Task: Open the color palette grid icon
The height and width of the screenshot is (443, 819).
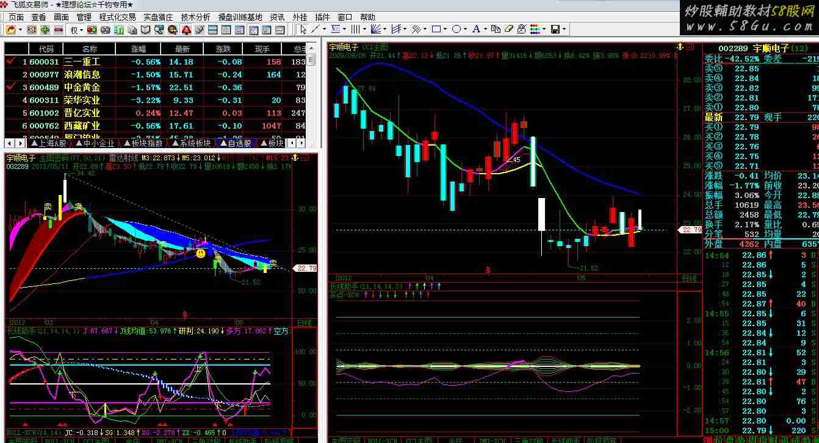Action: coord(535,29)
